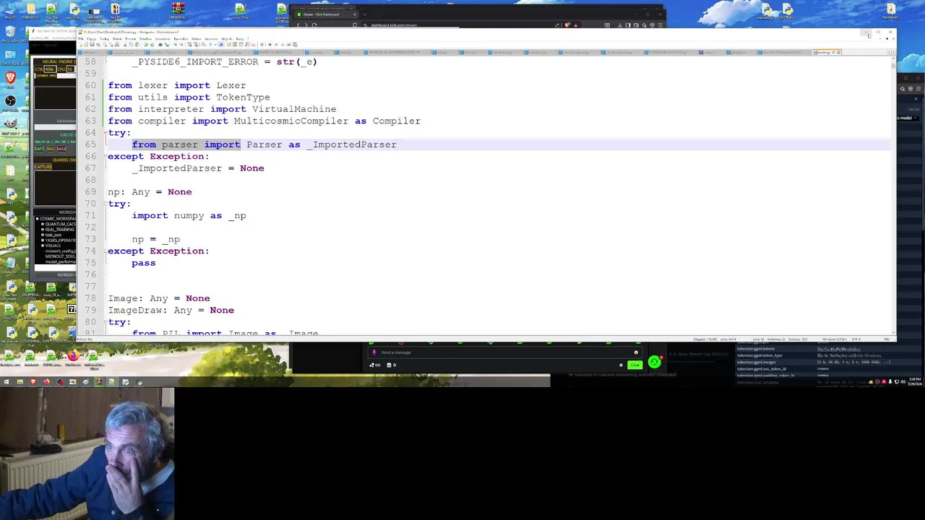
Task: Open the Windows Start button
Action: click(x=6, y=382)
